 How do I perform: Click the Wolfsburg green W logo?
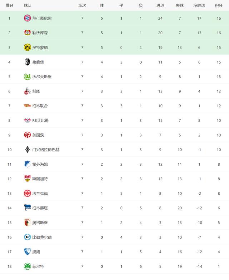(27, 76)
